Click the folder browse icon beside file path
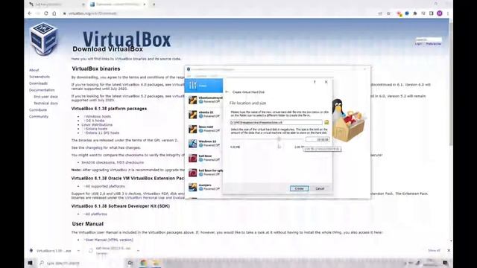 (326, 122)
